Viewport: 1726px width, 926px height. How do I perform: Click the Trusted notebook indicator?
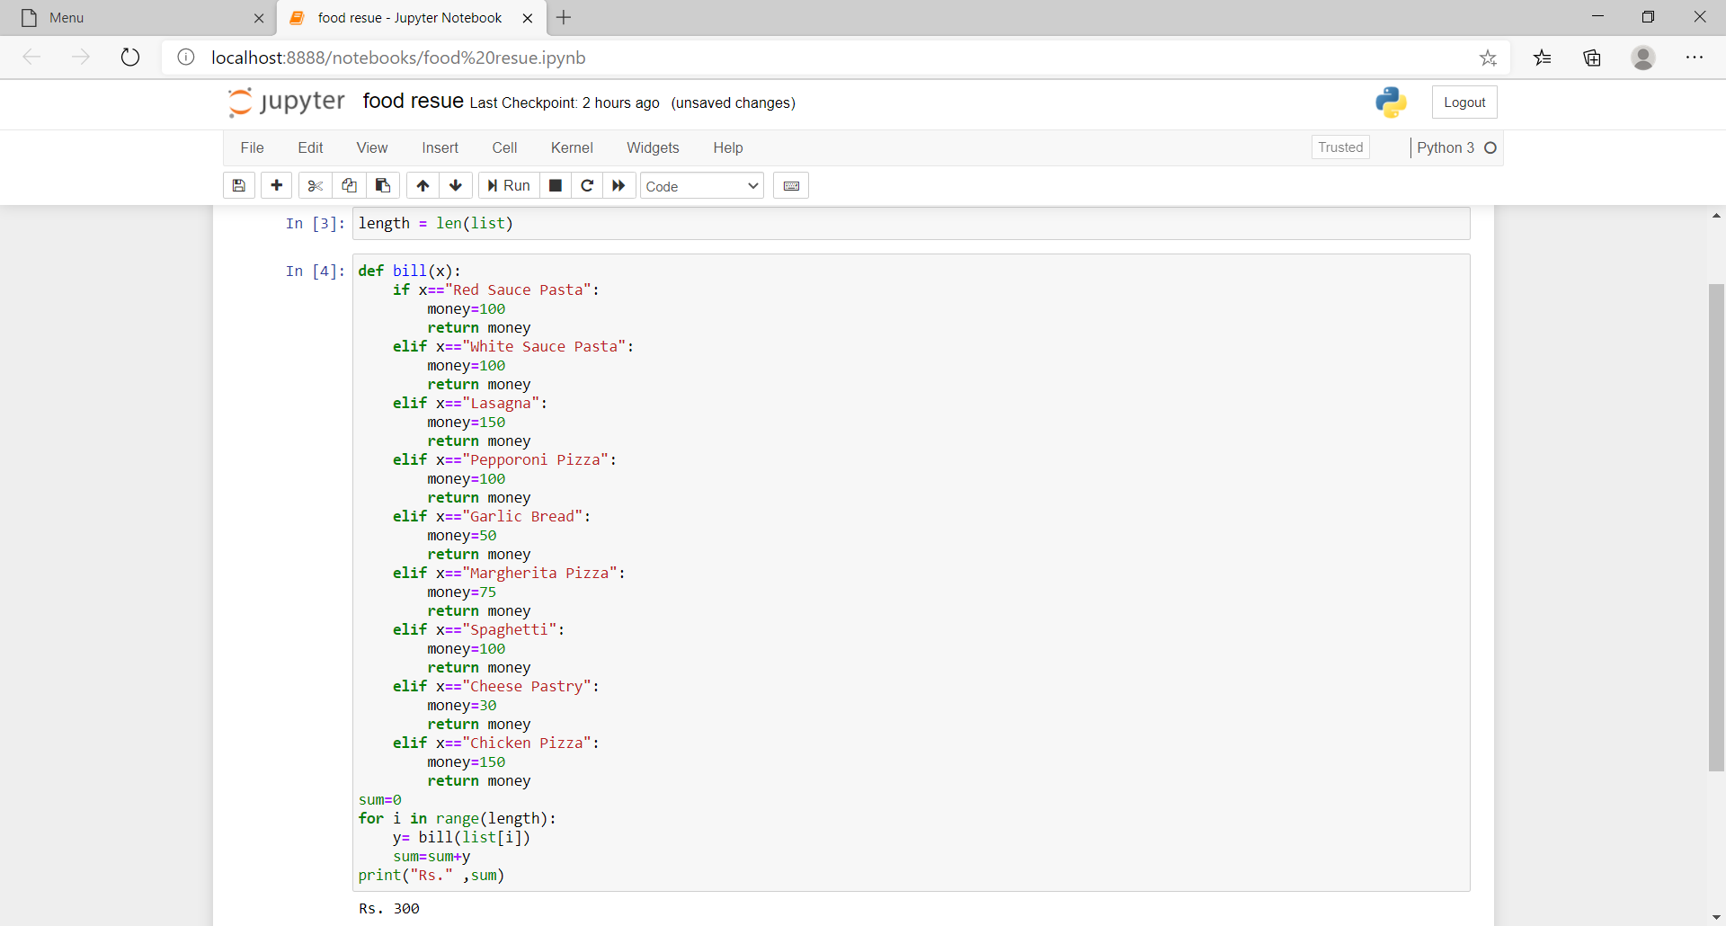pyautogui.click(x=1340, y=147)
